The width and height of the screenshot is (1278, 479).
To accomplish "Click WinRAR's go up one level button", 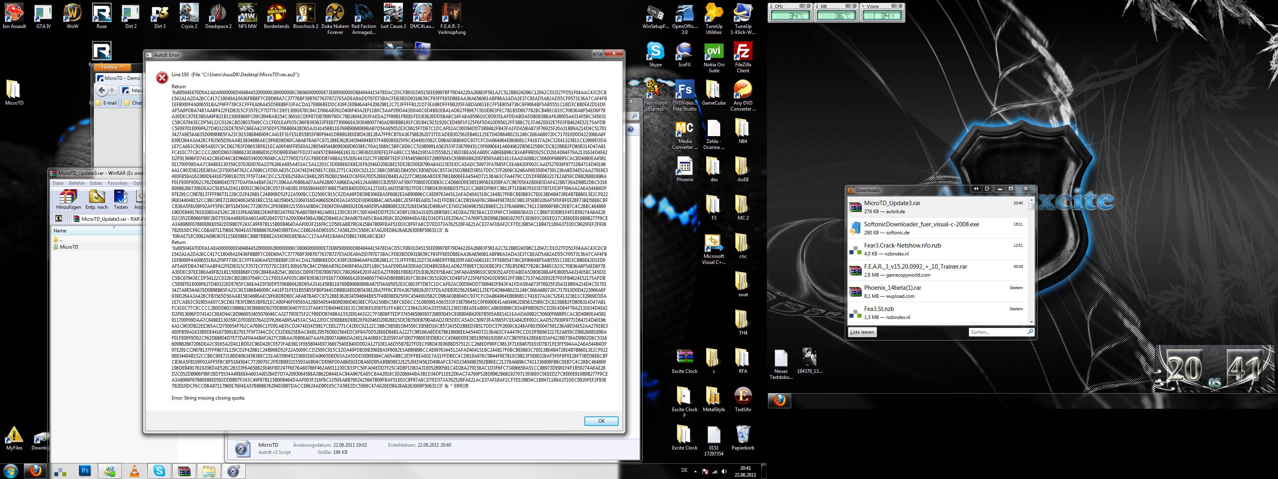I will (59, 219).
